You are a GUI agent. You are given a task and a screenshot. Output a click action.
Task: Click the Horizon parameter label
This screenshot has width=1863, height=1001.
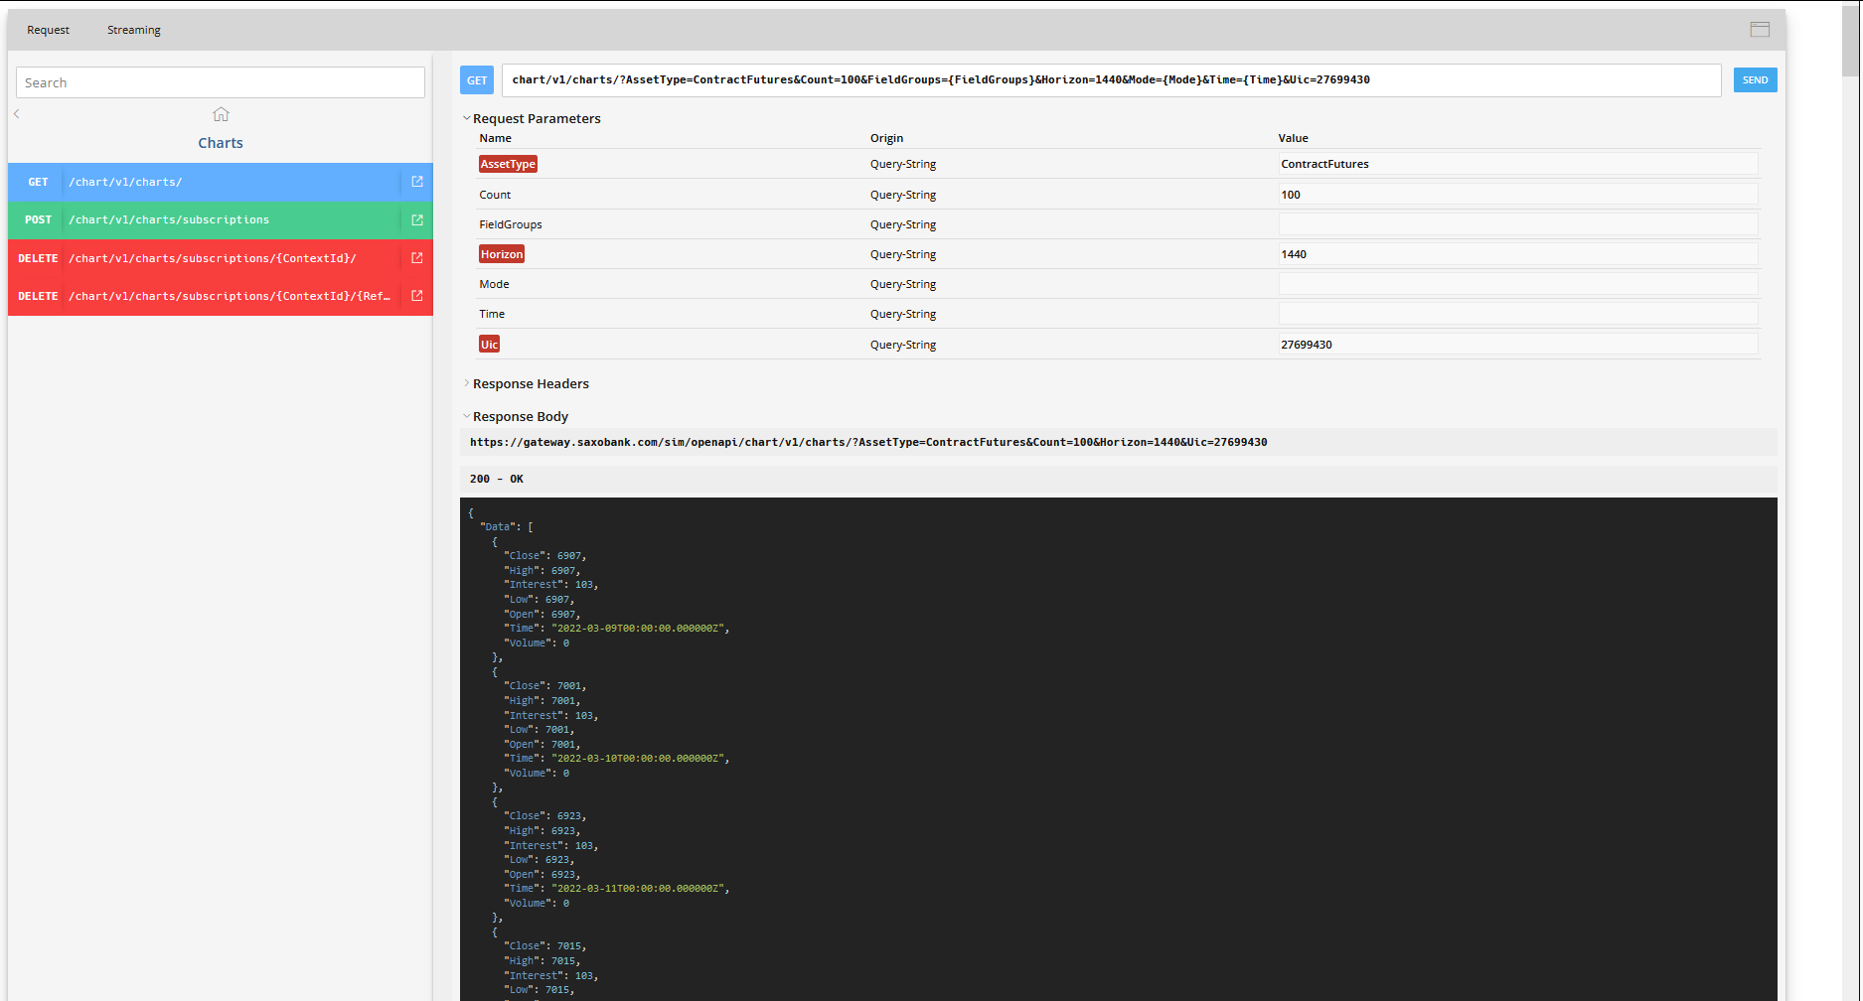[x=502, y=254]
